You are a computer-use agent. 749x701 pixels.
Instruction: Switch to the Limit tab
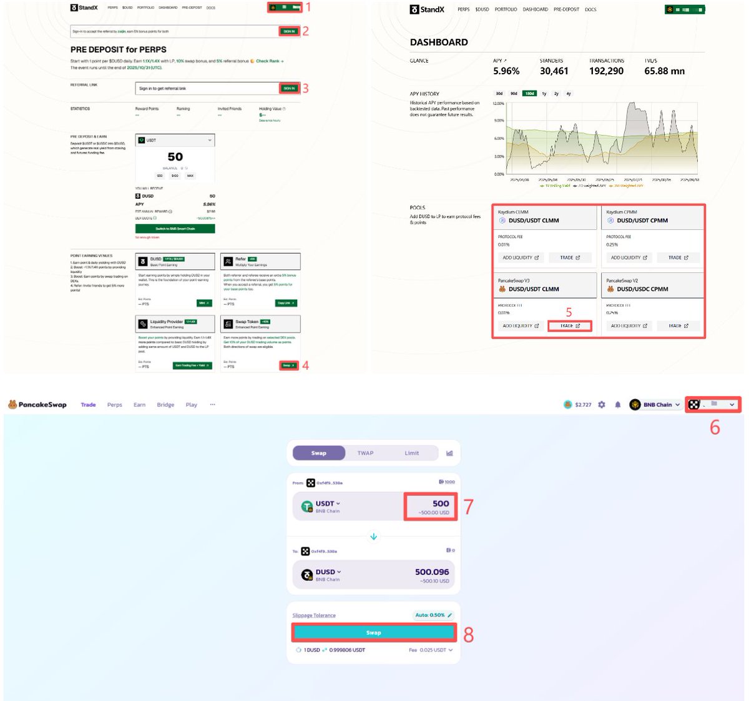click(412, 453)
